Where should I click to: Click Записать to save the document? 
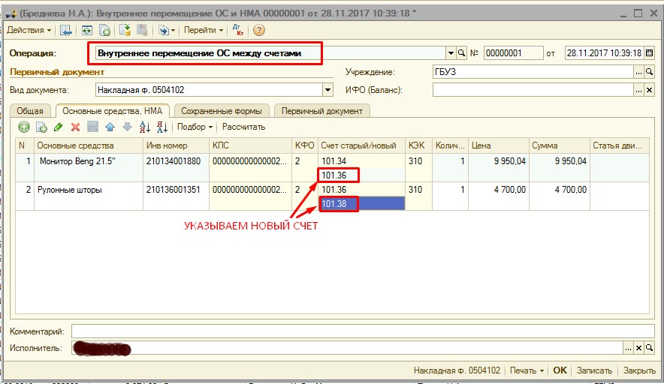593,370
